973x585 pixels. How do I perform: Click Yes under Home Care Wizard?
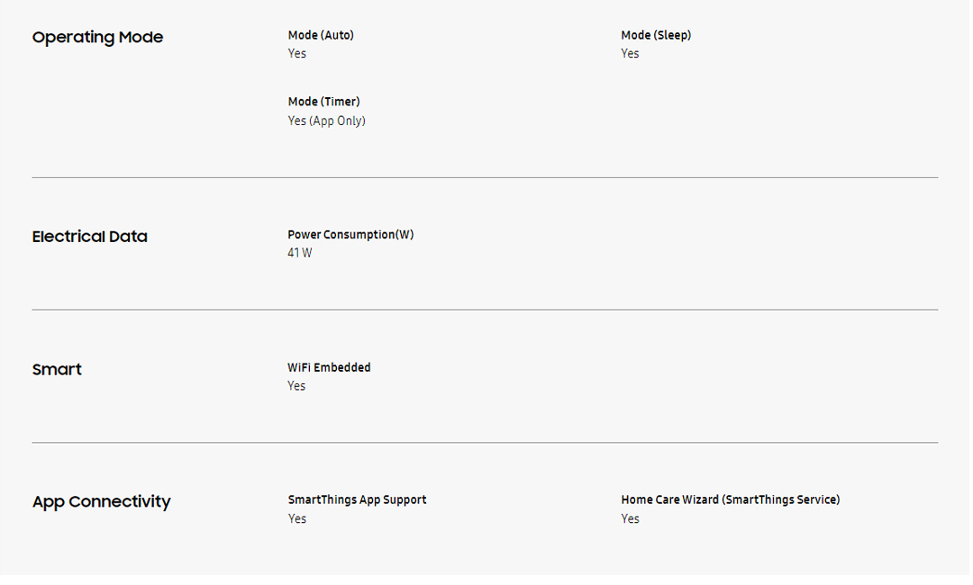click(630, 518)
